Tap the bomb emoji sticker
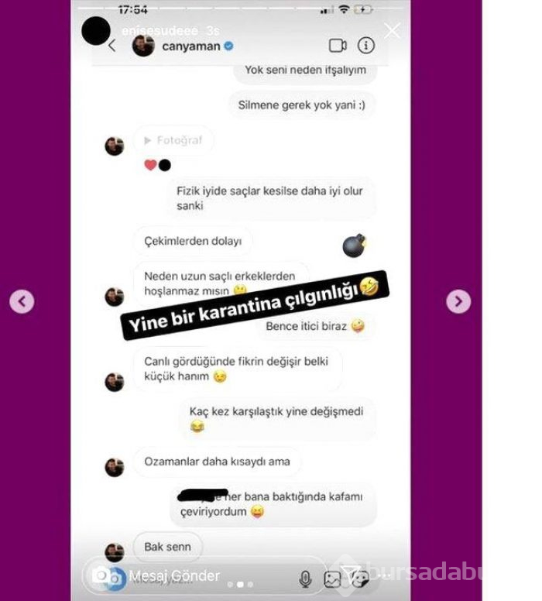Viewport: 542px width, 601px height. [x=355, y=246]
